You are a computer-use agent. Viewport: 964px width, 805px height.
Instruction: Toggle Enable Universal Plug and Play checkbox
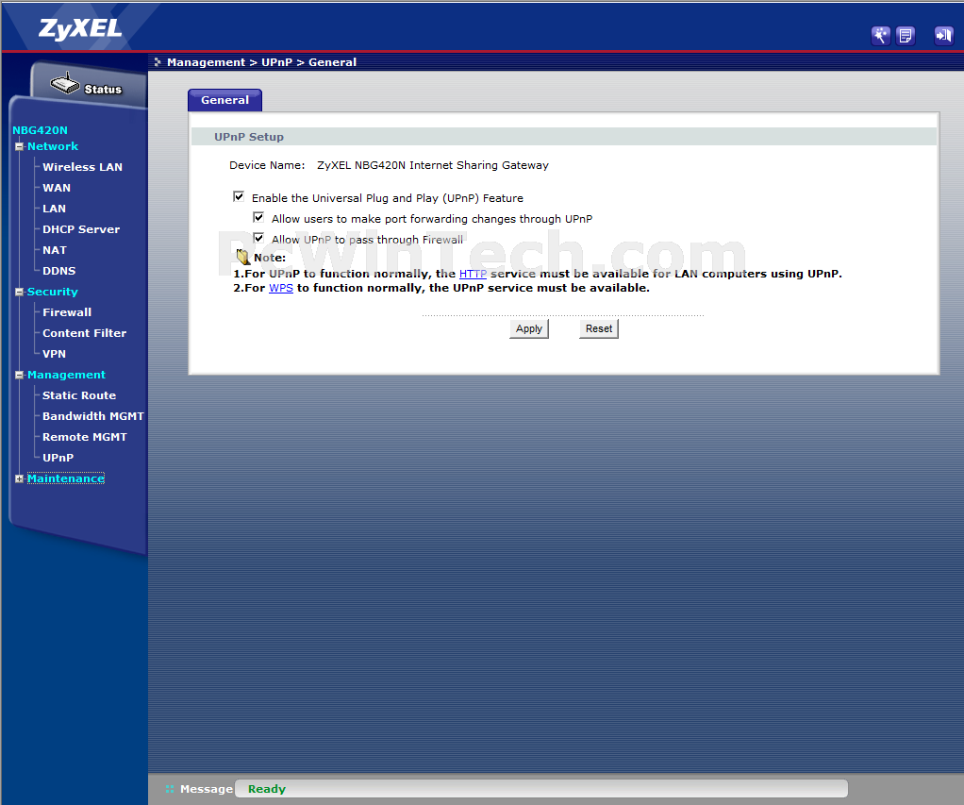click(239, 197)
